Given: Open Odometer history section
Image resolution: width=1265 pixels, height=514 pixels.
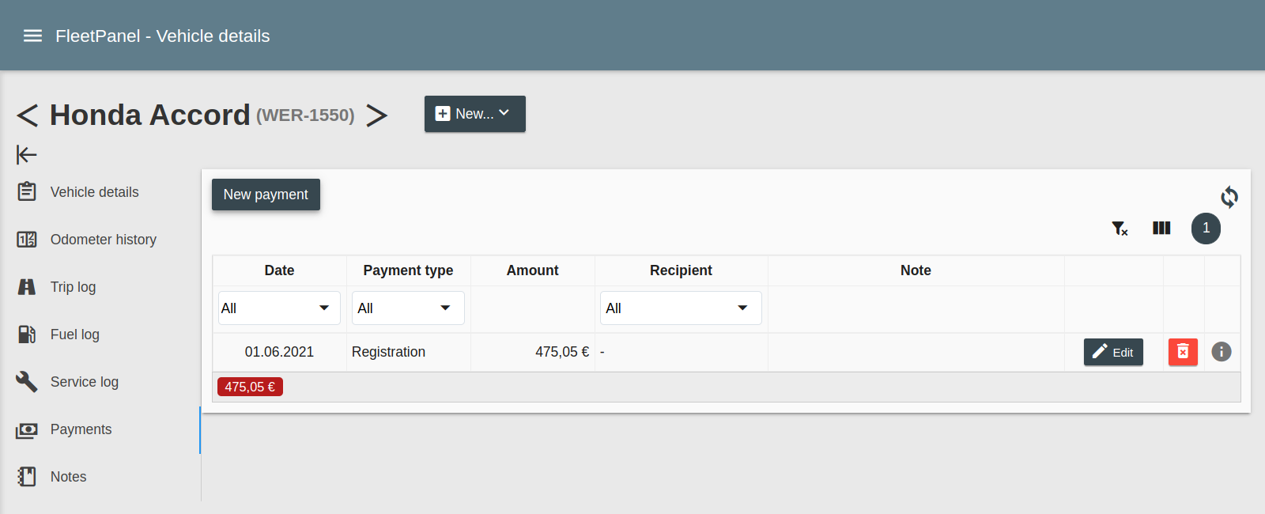Looking at the screenshot, I should 103,240.
